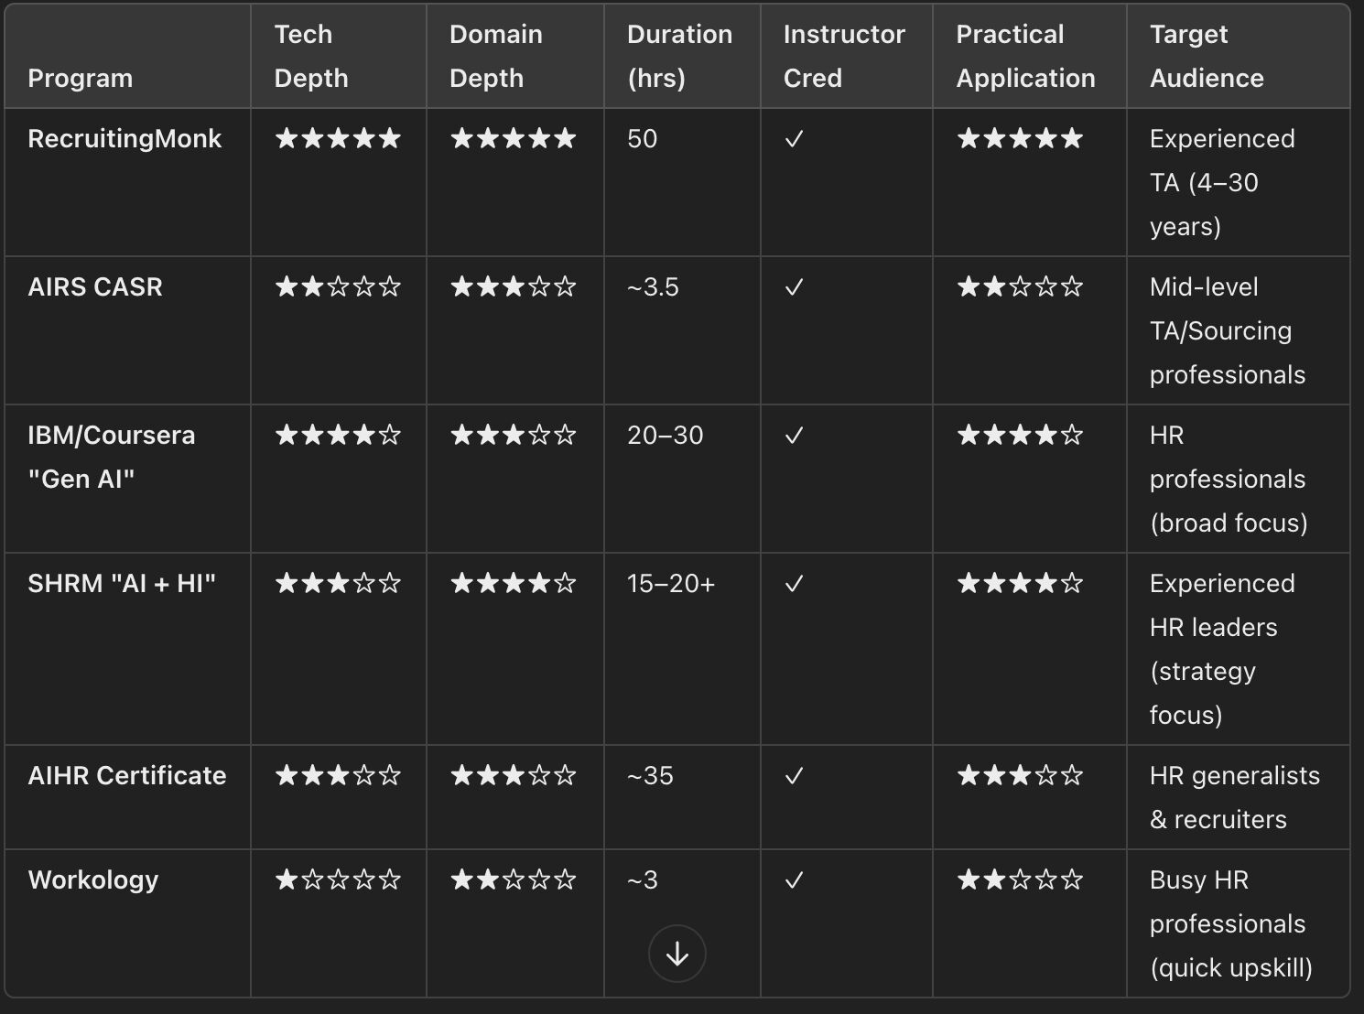1364x1014 pixels.
Task: Click the scroll-down arrow button
Action: [677, 954]
